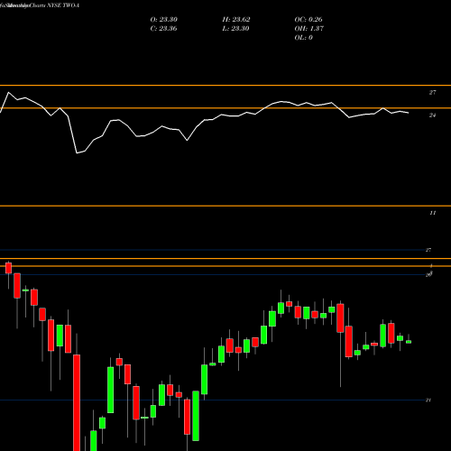The height and width of the screenshot is (451, 451).
Task: Click the open value "O: 23.30"
Action: click(163, 20)
